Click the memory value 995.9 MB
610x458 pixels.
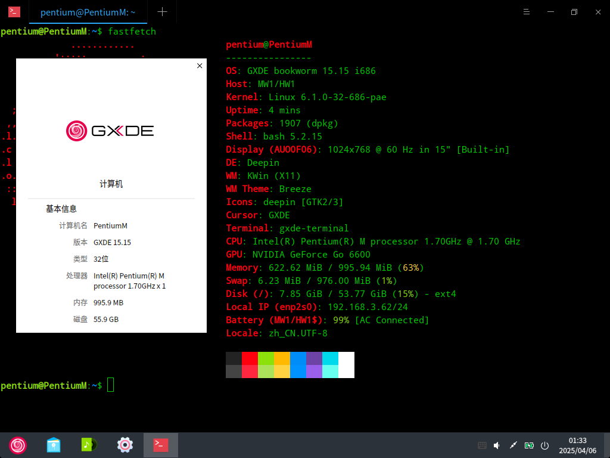[108, 303]
